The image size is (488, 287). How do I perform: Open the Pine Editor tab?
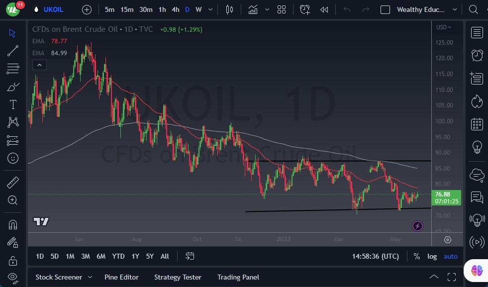tap(121, 277)
